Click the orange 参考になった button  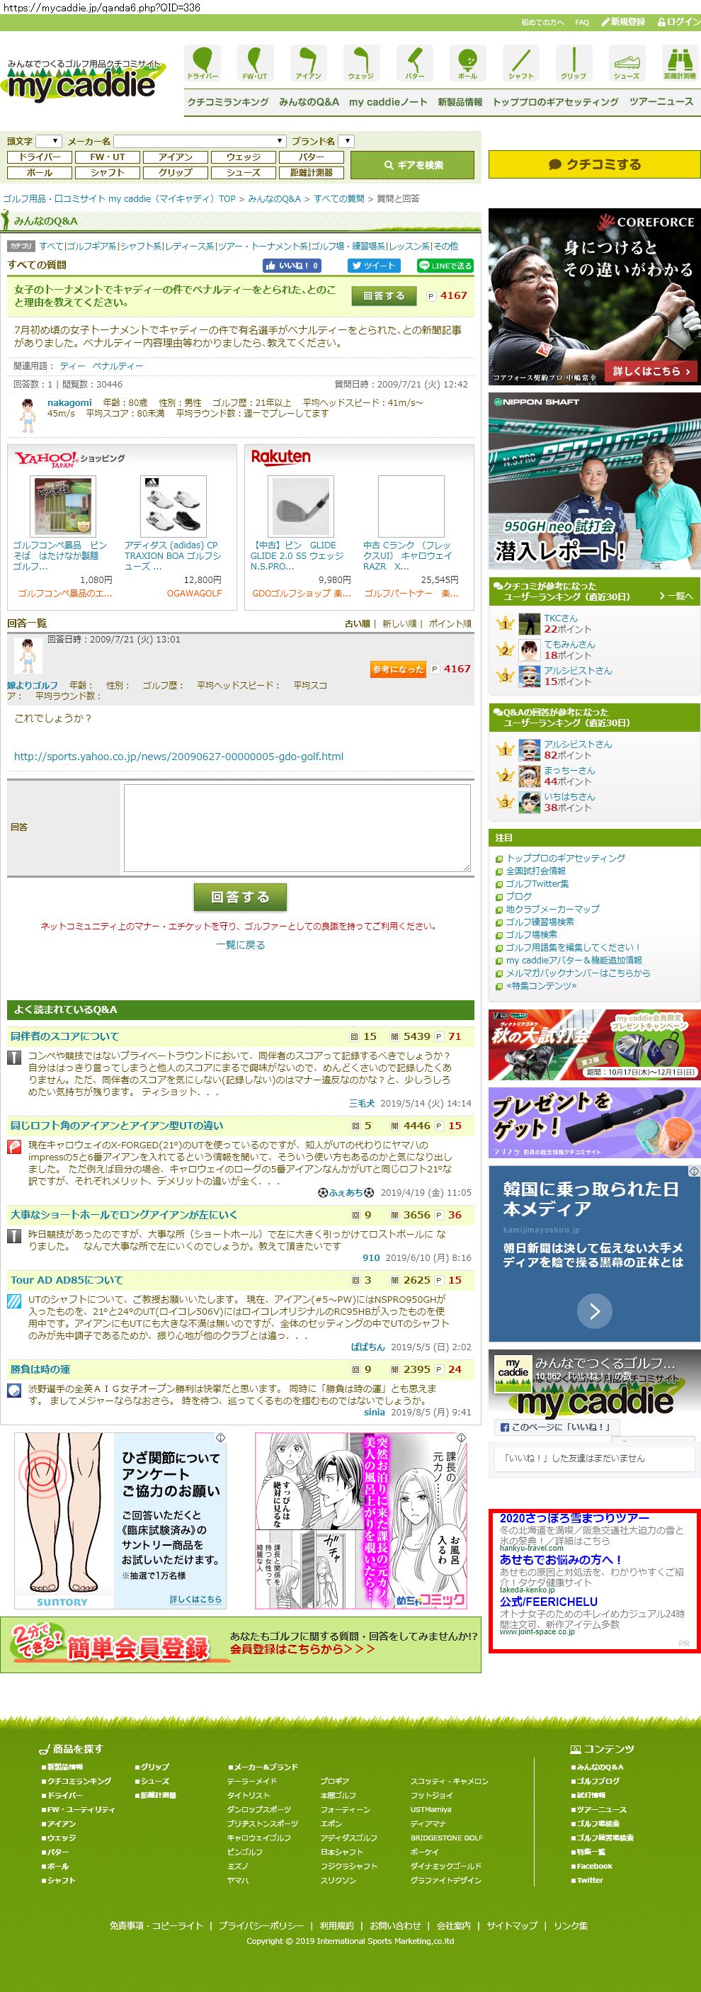(398, 669)
